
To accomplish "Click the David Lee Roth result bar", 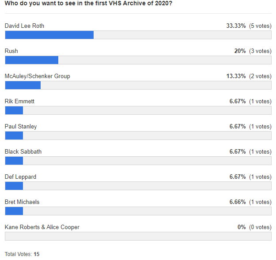I will (138, 35).
